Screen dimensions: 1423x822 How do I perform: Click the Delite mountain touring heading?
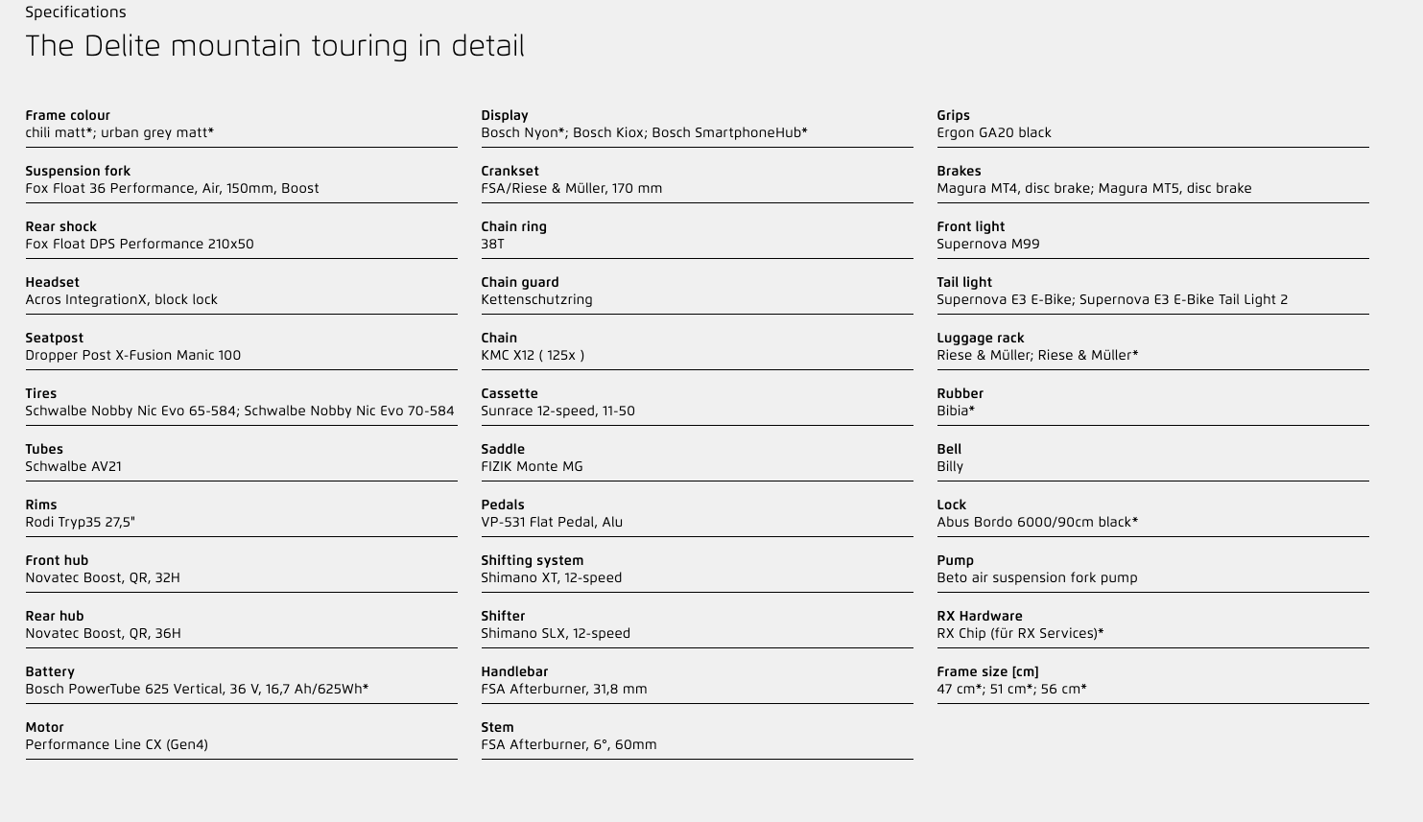tap(275, 46)
